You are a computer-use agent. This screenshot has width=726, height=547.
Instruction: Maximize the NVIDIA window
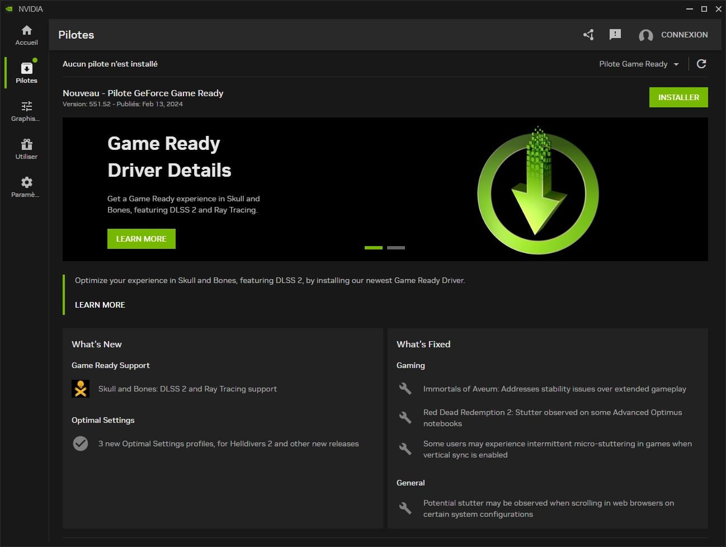(704, 9)
